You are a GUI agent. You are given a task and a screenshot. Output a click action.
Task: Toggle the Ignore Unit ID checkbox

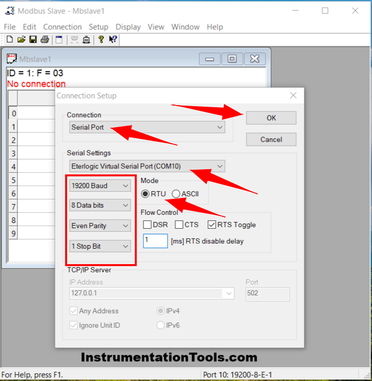[x=73, y=325]
